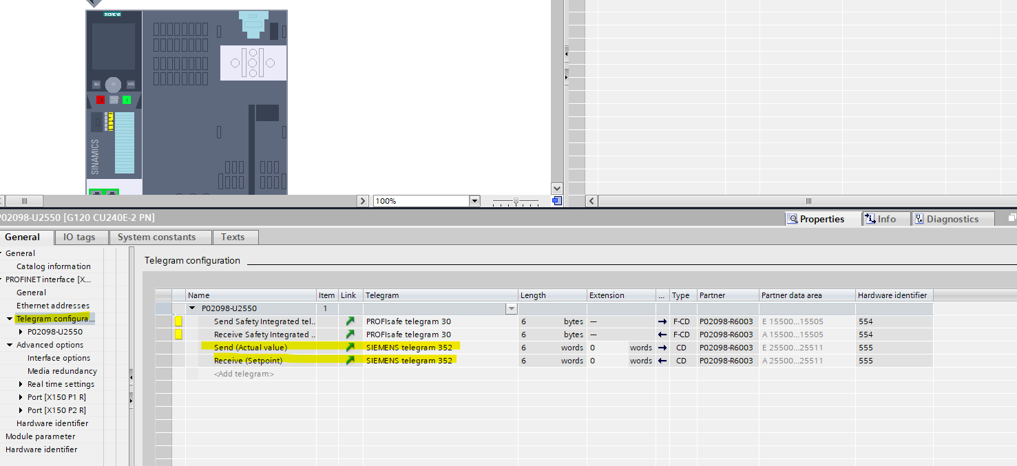Viewport: 1017px width, 466px height.
Task: Click SIEMENS telegram 352 in Receive (Setpoint) row
Action: pyautogui.click(x=409, y=361)
